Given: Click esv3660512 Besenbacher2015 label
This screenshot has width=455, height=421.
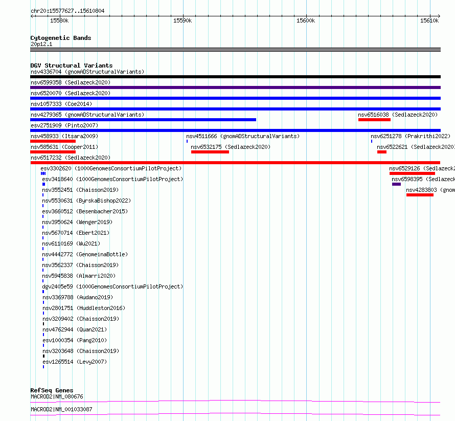Looking at the screenshot, I should pos(85,211).
